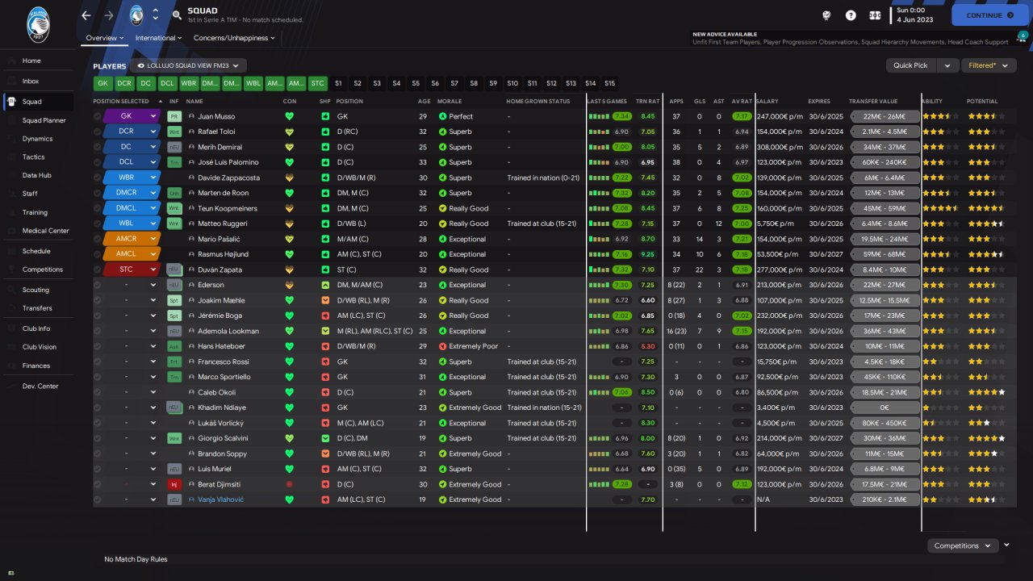
Task: Click the Inj status badge for Berat Djimsiti
Action: 174,484
